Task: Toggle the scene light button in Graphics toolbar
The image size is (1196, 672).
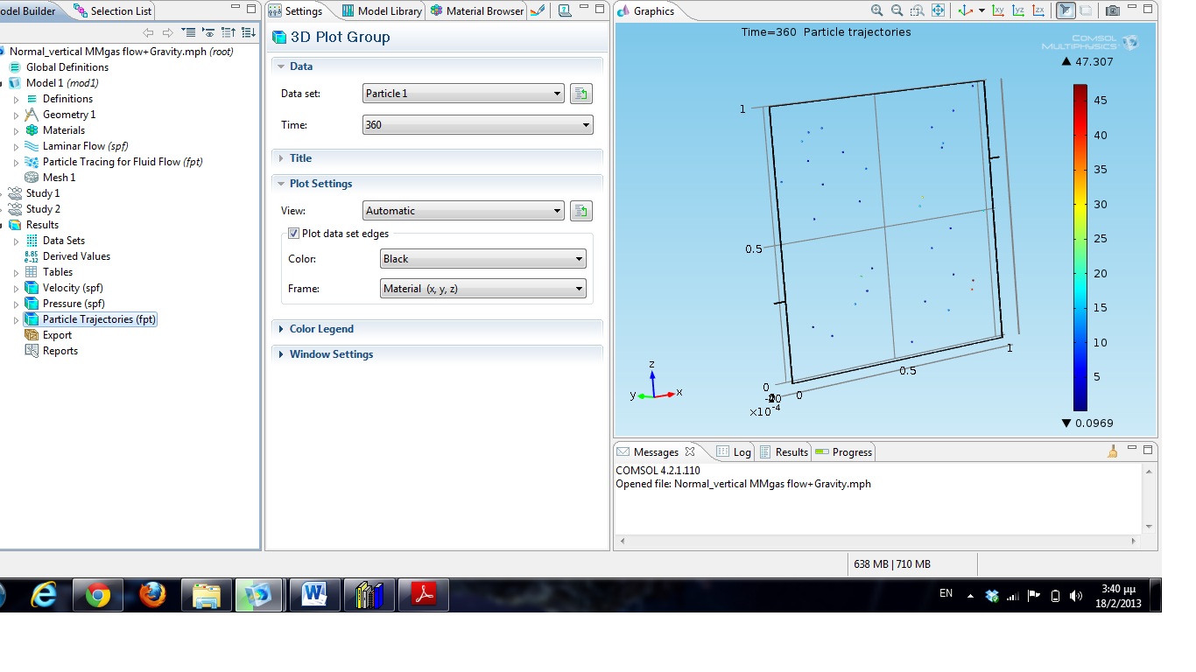Action: (1066, 11)
